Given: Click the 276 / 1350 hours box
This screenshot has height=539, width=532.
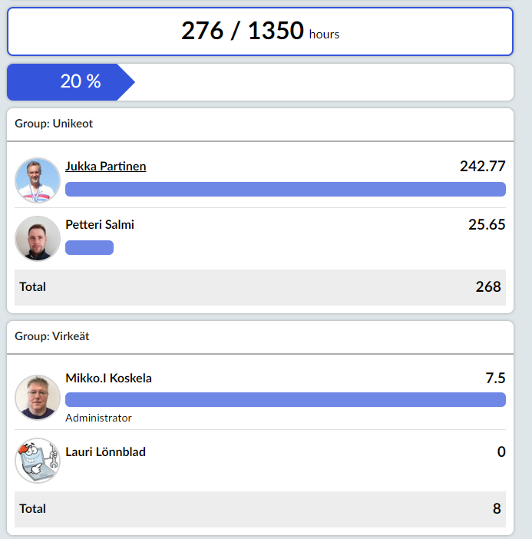Looking at the screenshot, I should (260, 31).
